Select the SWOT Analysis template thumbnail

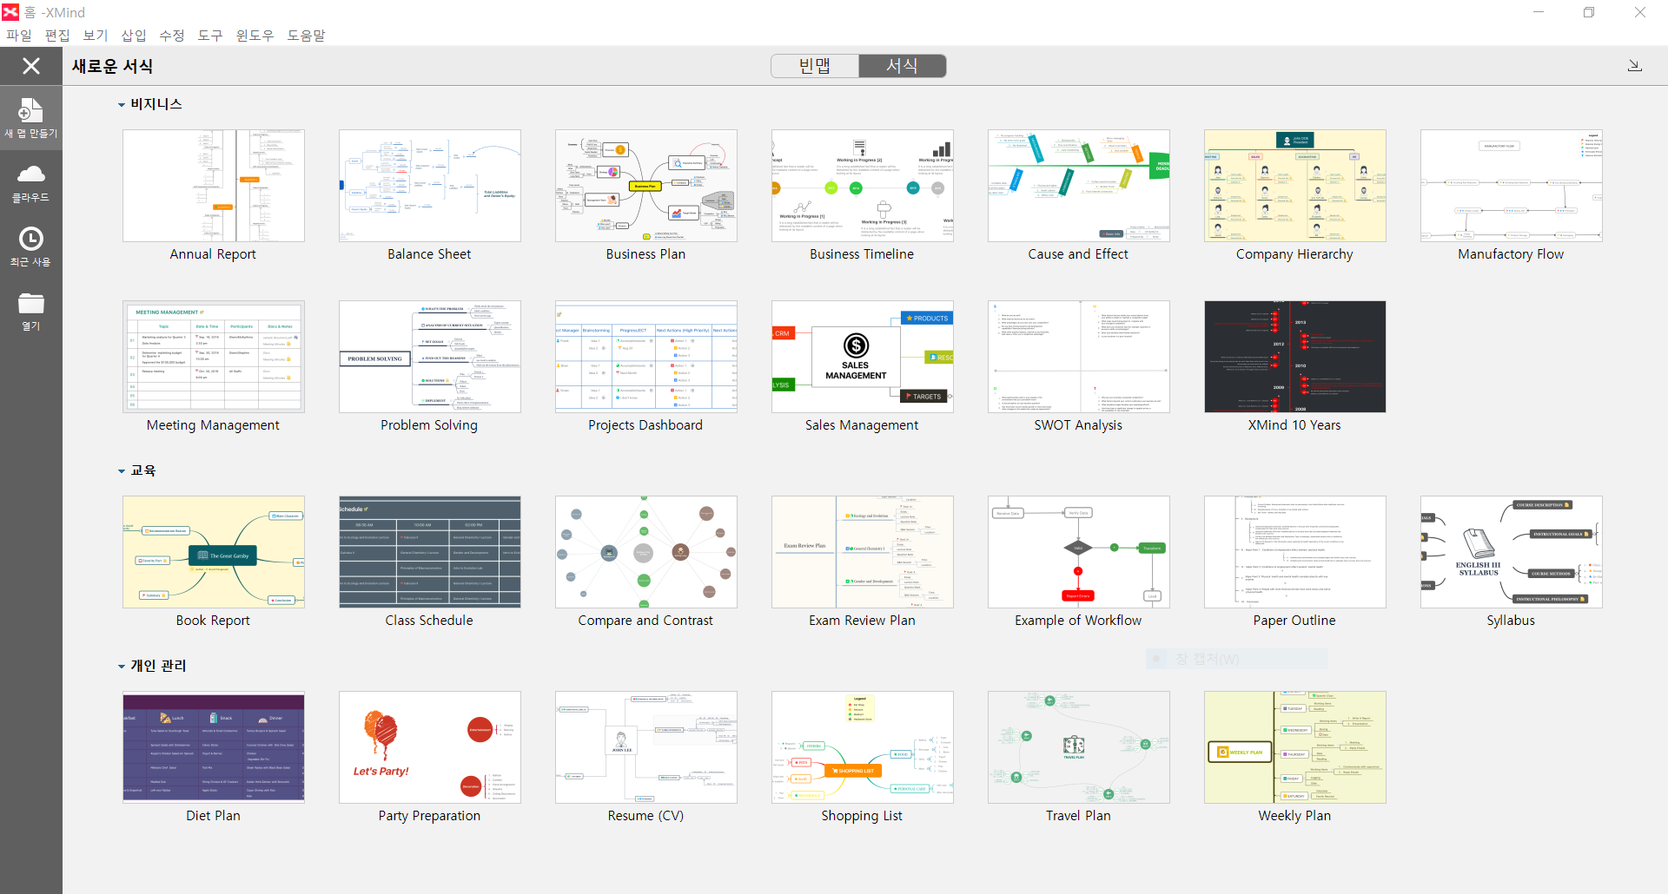pos(1078,357)
